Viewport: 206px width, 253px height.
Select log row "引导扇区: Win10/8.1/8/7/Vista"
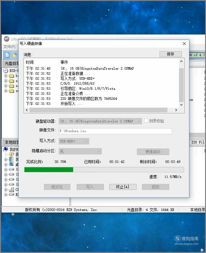[x=101, y=89]
